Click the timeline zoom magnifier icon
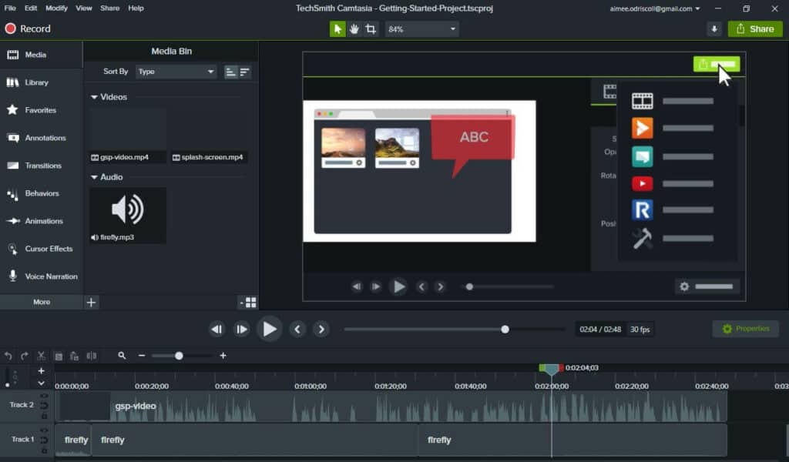 [122, 356]
